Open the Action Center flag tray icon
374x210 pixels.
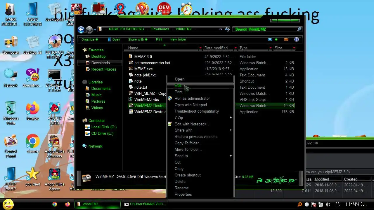point(314,204)
